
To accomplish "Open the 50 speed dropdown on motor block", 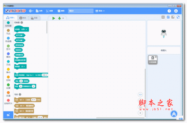I will (34, 100).
